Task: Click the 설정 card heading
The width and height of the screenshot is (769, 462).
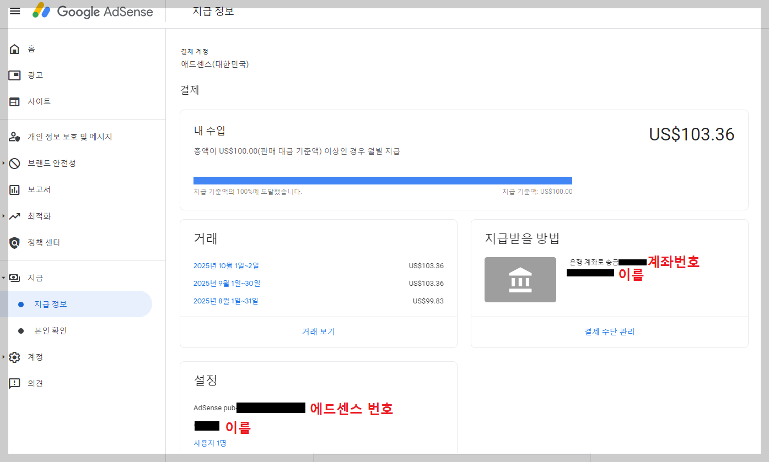Action: (x=206, y=380)
